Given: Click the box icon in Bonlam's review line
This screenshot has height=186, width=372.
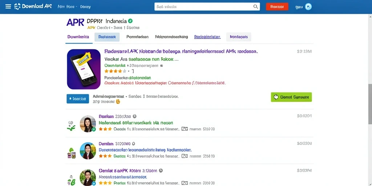Looking at the screenshot, I should coord(185,129).
